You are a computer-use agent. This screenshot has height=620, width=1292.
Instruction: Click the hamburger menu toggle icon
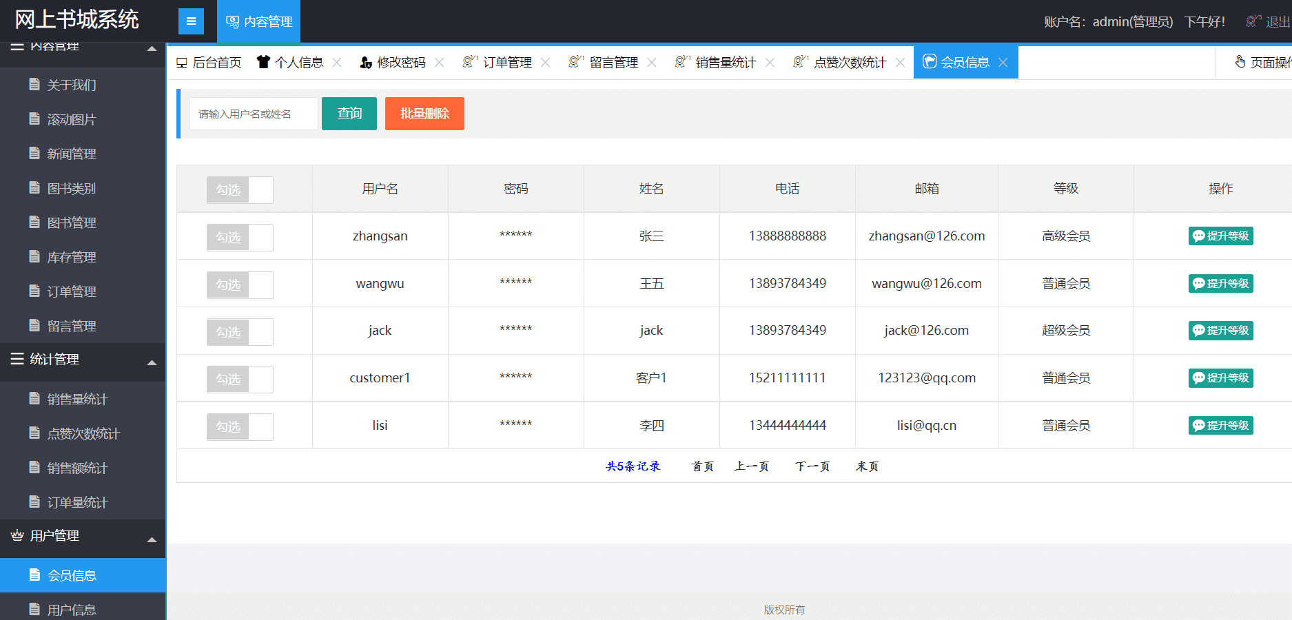[191, 21]
